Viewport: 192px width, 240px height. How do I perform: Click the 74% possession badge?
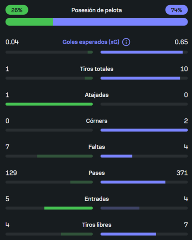pos(176,10)
